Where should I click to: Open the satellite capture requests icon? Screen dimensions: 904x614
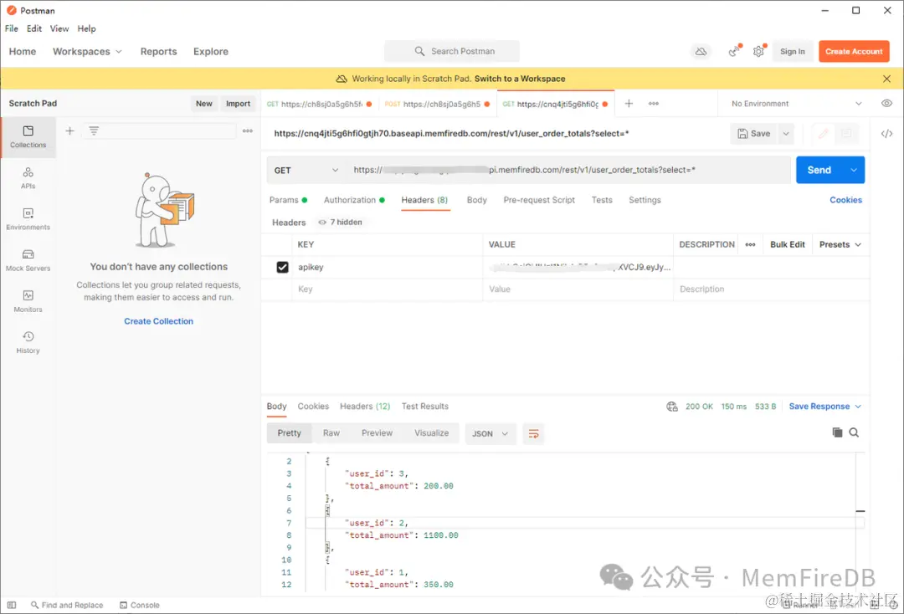click(734, 51)
